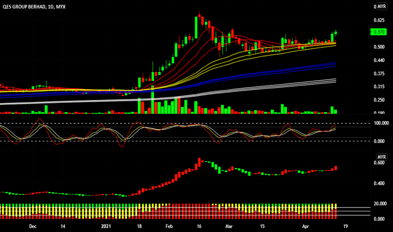The height and width of the screenshot is (232, 393).
Task: Click the 0.500 price axis label
Action: (379, 47)
